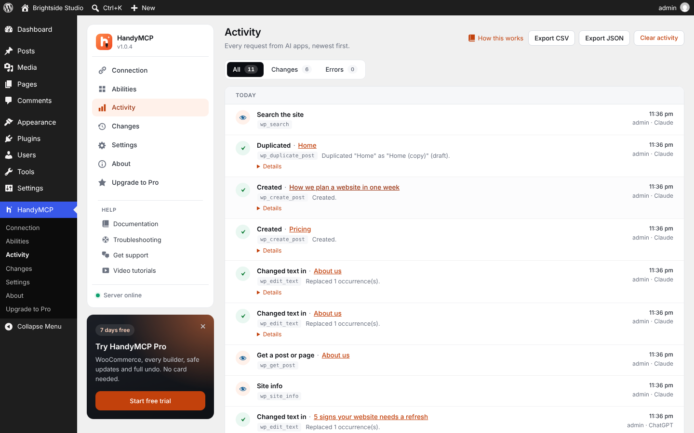Open the Ctrl+K search in the admin bar
Image resolution: width=694 pixels, height=433 pixels.
point(107,8)
